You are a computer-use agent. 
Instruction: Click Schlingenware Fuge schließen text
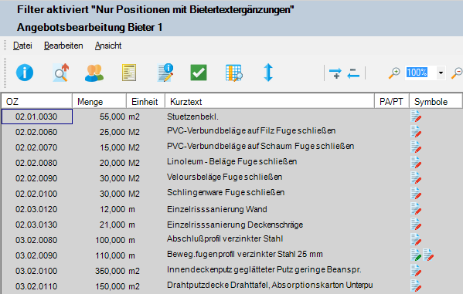226,192
